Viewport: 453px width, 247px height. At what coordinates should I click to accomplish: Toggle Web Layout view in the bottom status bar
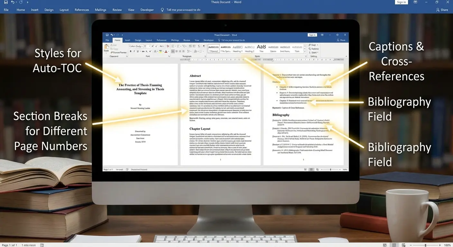403,245
